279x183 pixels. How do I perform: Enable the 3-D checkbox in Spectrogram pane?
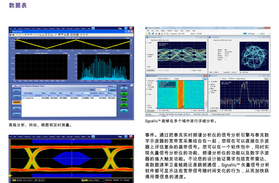[147, 94]
